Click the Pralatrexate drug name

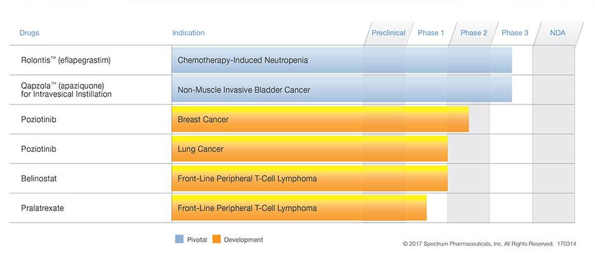pyautogui.click(x=43, y=208)
